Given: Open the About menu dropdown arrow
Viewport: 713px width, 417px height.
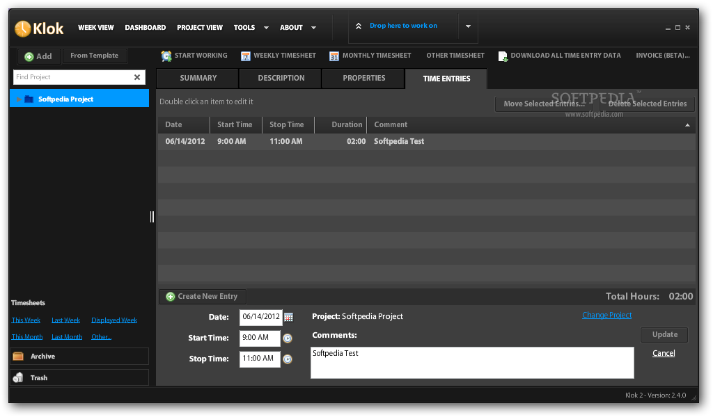Looking at the screenshot, I should pyautogui.click(x=314, y=28).
